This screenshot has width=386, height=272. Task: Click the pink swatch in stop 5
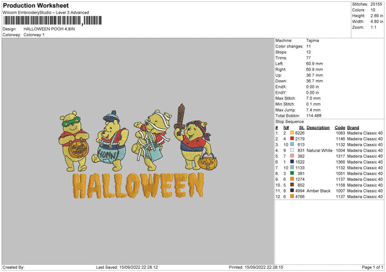(x=293, y=156)
